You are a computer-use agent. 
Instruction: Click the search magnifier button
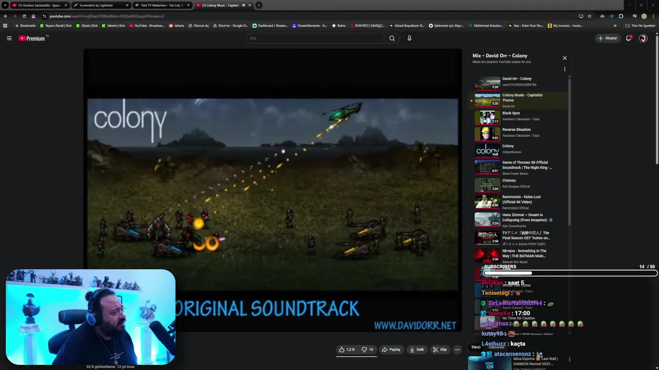tap(392, 38)
